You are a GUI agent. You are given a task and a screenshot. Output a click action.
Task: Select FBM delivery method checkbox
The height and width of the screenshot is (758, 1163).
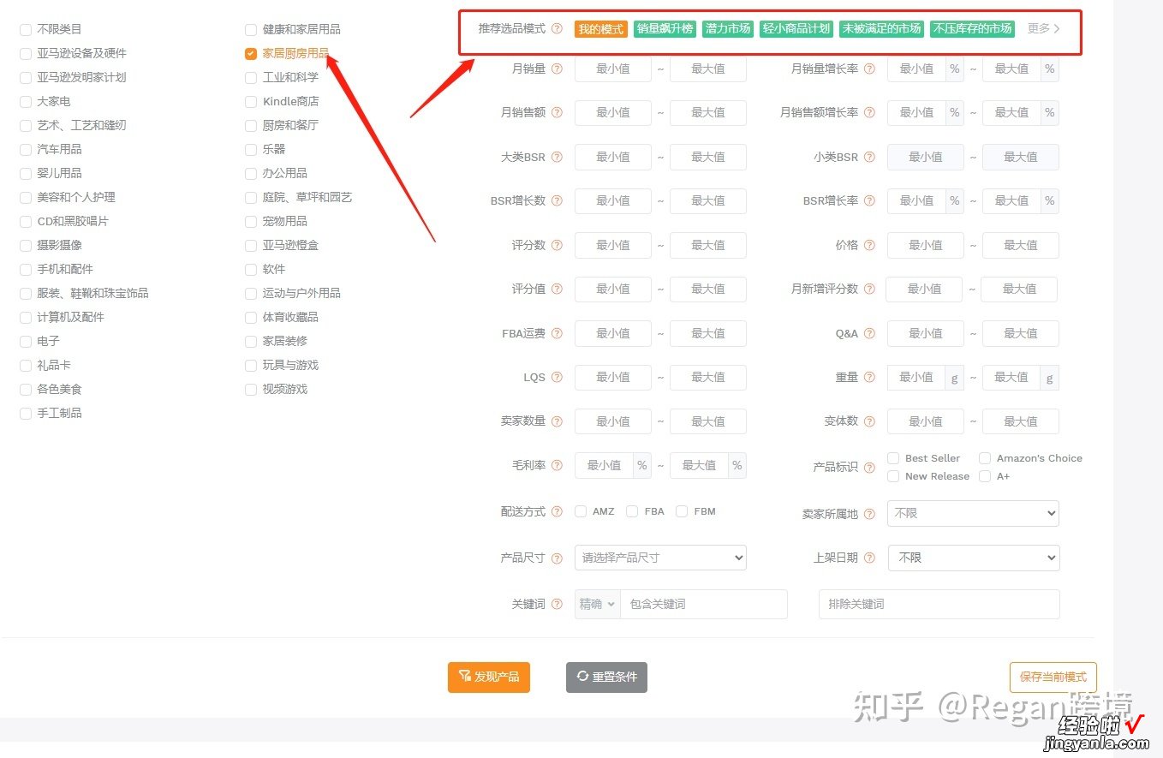pos(682,511)
